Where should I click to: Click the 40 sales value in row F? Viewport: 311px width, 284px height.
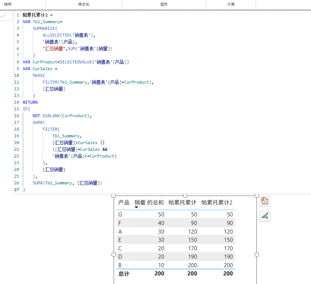161,223
